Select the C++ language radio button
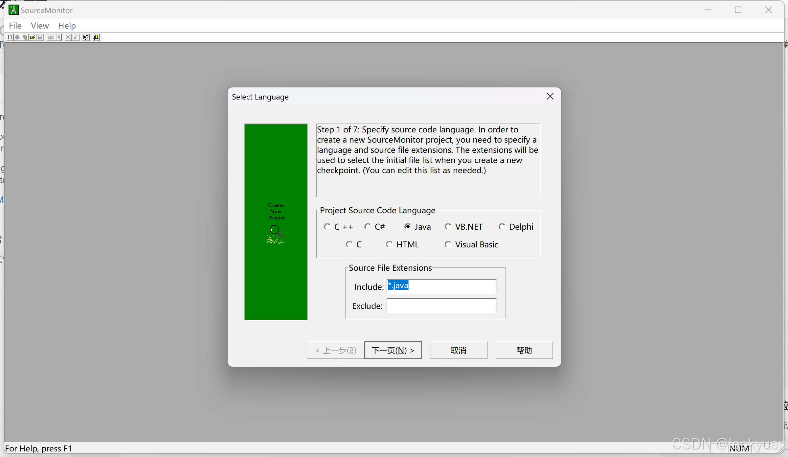Screen dimensions: 788x457 327,227
